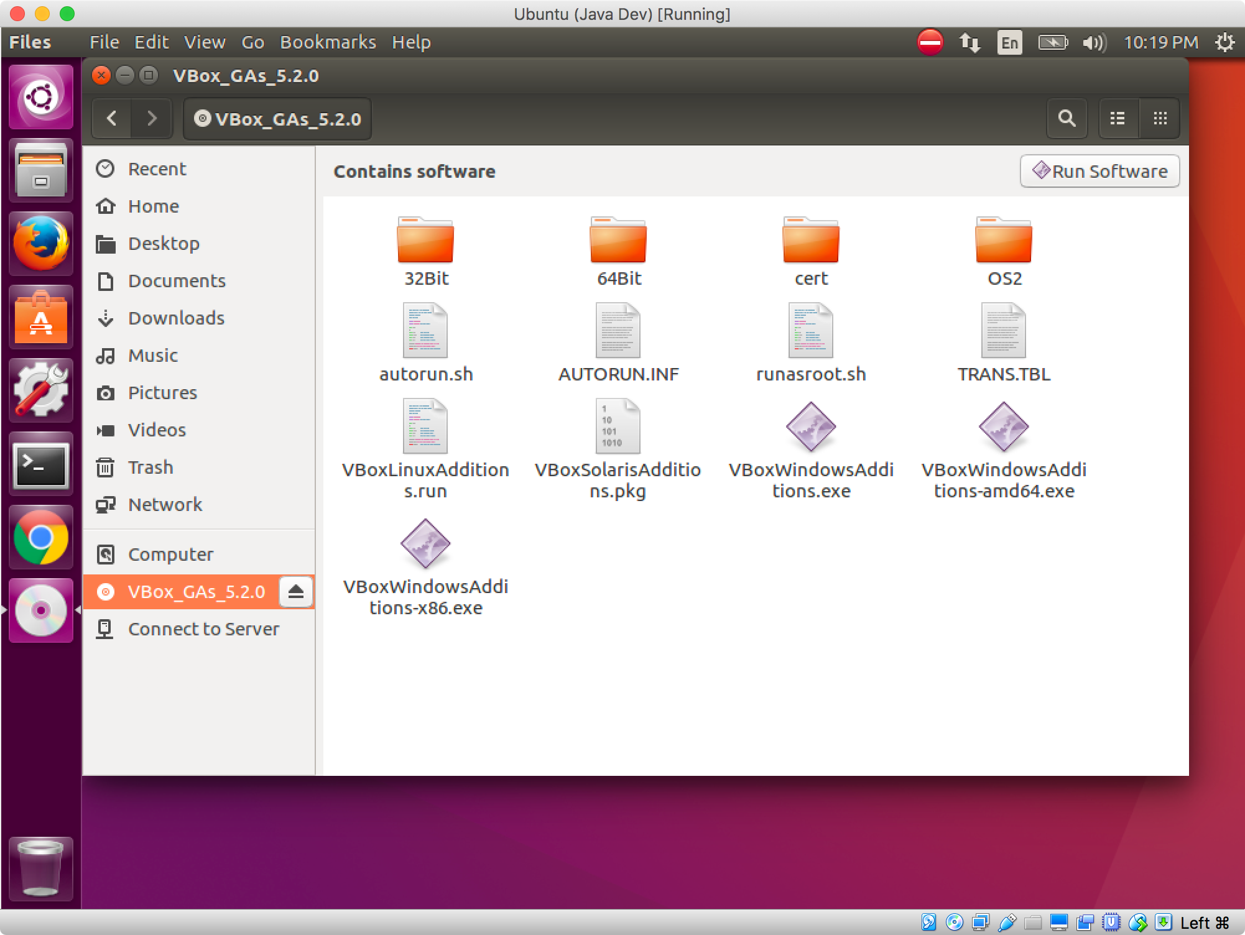Screen dimensions: 1245x935
Task: Open Recent in the sidebar
Action: (x=198, y=168)
